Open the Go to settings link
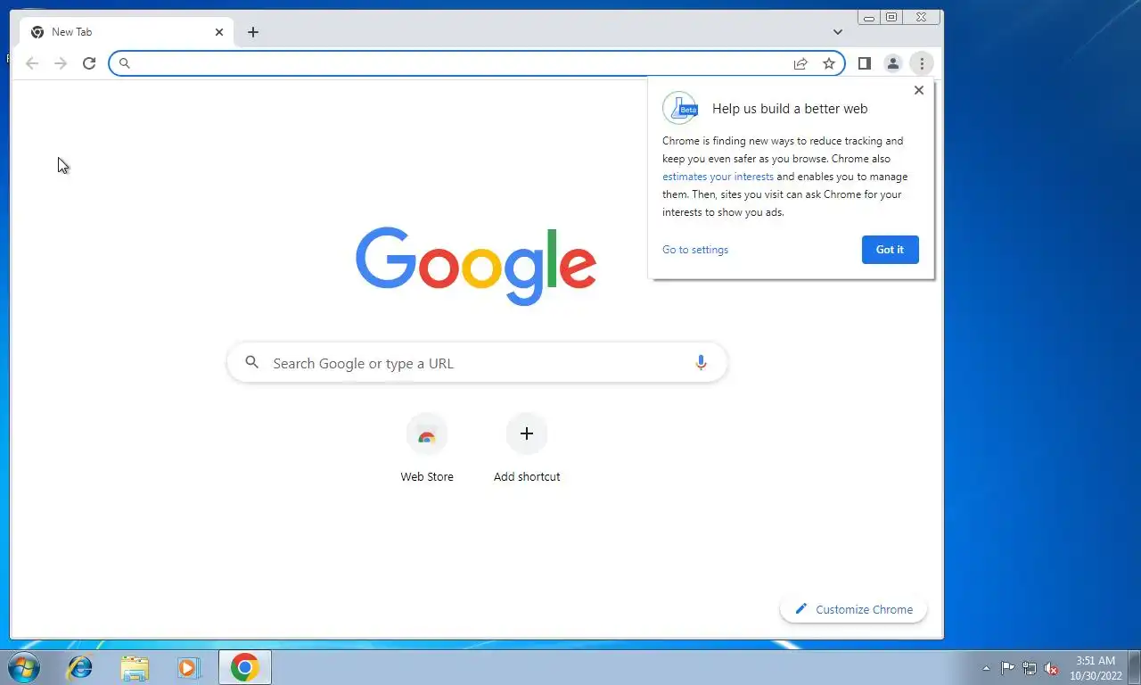The image size is (1141, 685). [x=695, y=250]
